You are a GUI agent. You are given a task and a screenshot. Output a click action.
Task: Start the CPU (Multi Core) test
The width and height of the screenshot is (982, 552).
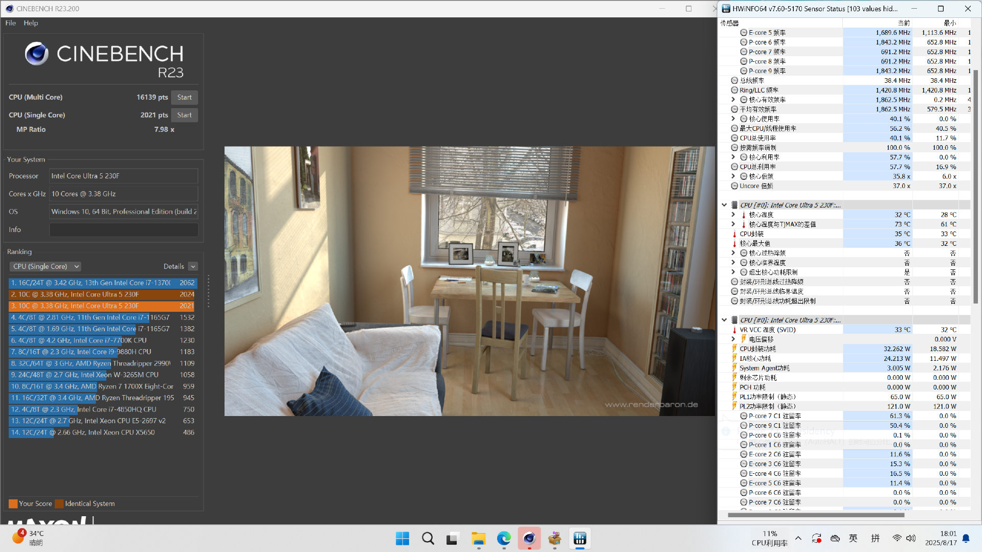184,97
